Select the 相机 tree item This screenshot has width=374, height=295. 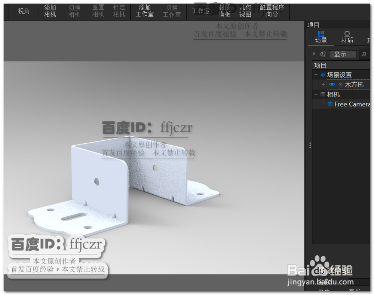333,94
